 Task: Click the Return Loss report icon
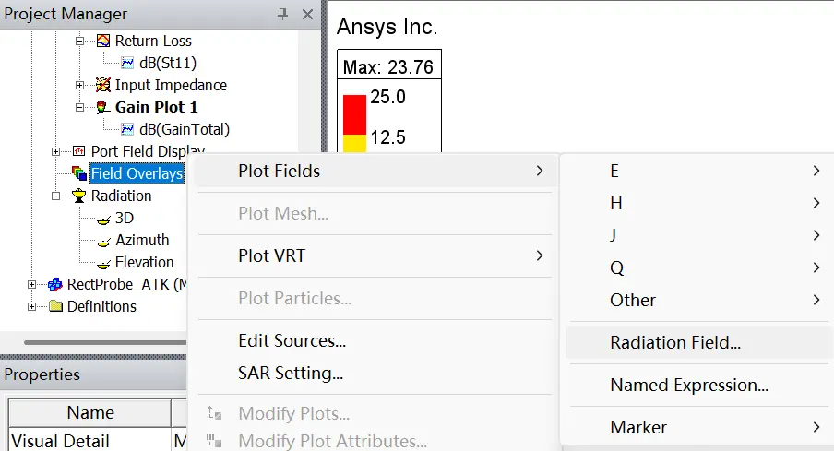click(103, 41)
